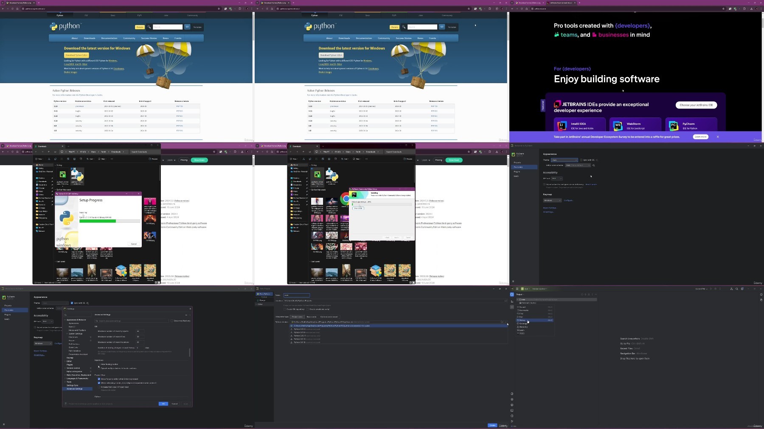Click yellow Download Python 3.12.4 button
This screenshot has height=429, width=764.
pyautogui.click(x=76, y=55)
